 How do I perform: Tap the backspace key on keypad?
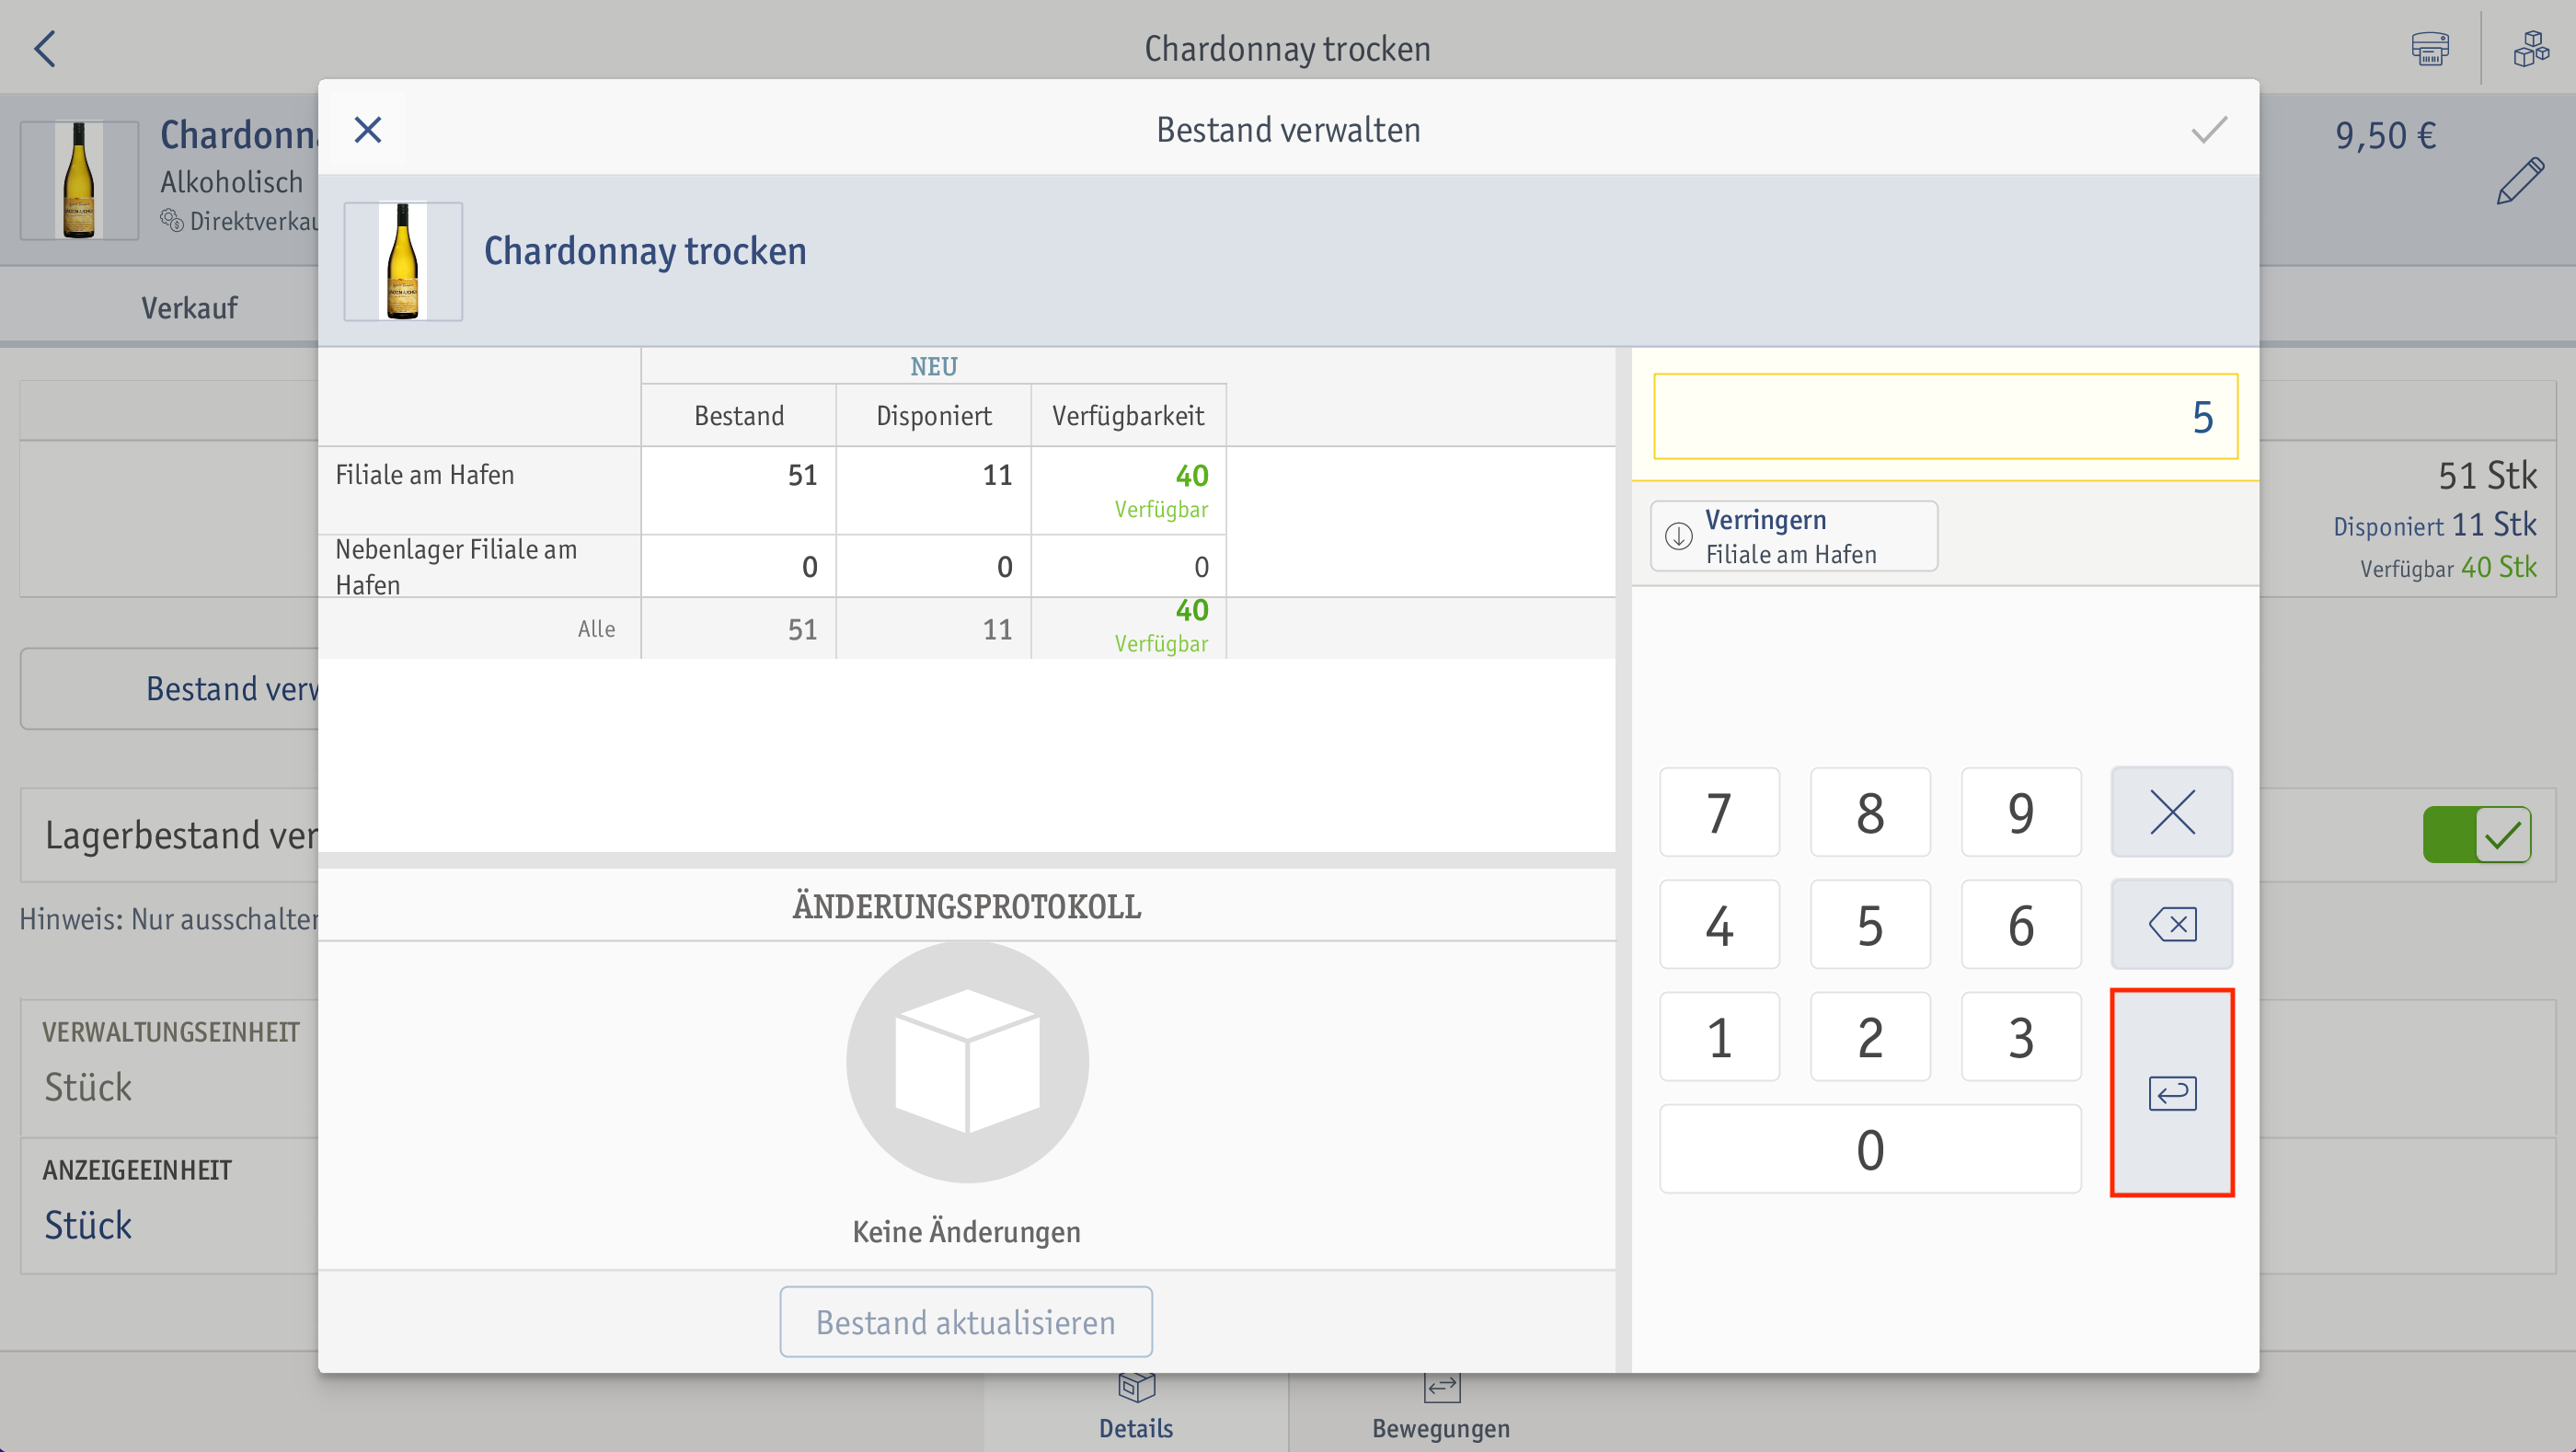2171,923
